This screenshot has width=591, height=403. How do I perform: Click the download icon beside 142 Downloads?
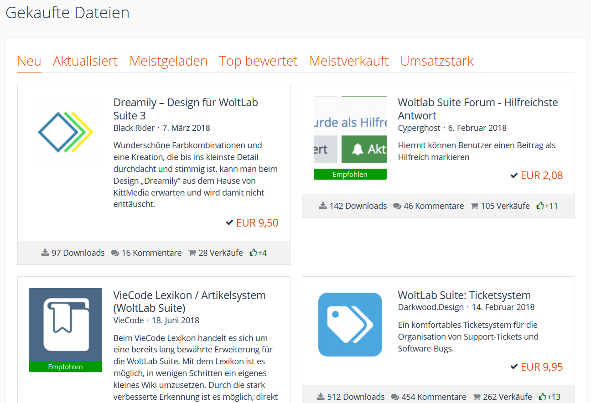323,206
